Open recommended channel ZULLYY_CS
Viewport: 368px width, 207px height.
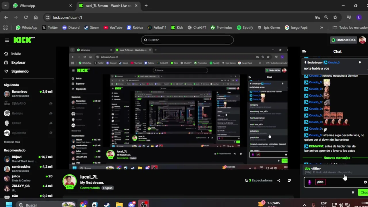click(x=28, y=188)
